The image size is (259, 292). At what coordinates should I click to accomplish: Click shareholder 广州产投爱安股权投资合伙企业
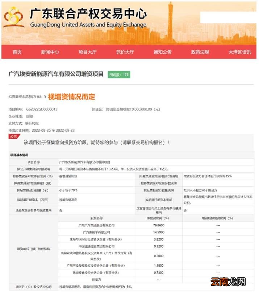(x=96, y=266)
